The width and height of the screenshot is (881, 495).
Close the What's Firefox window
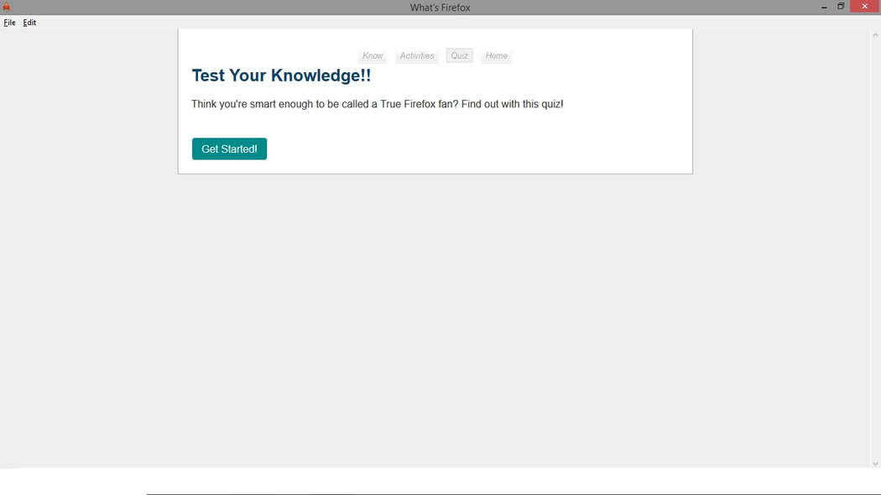coord(864,7)
